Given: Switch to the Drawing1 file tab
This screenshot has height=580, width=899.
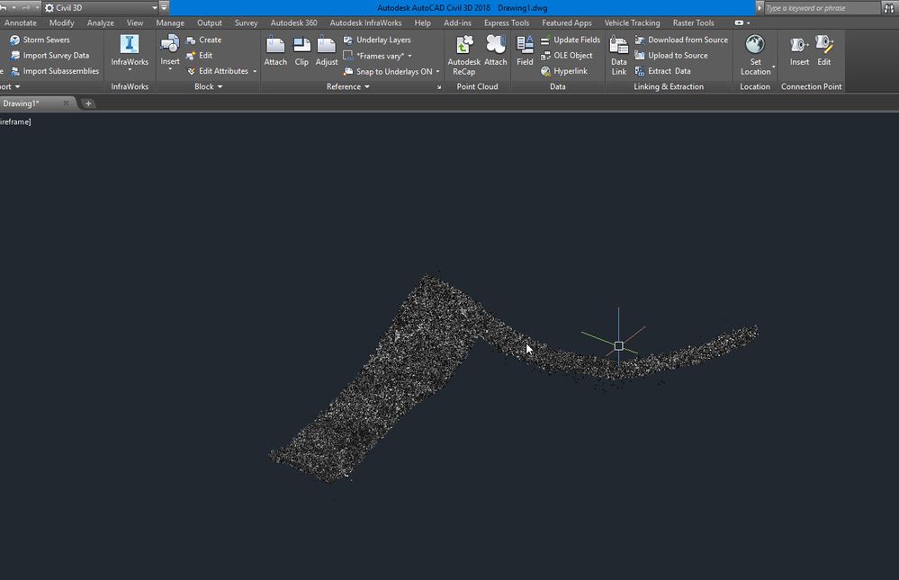Looking at the screenshot, I should tap(22, 103).
